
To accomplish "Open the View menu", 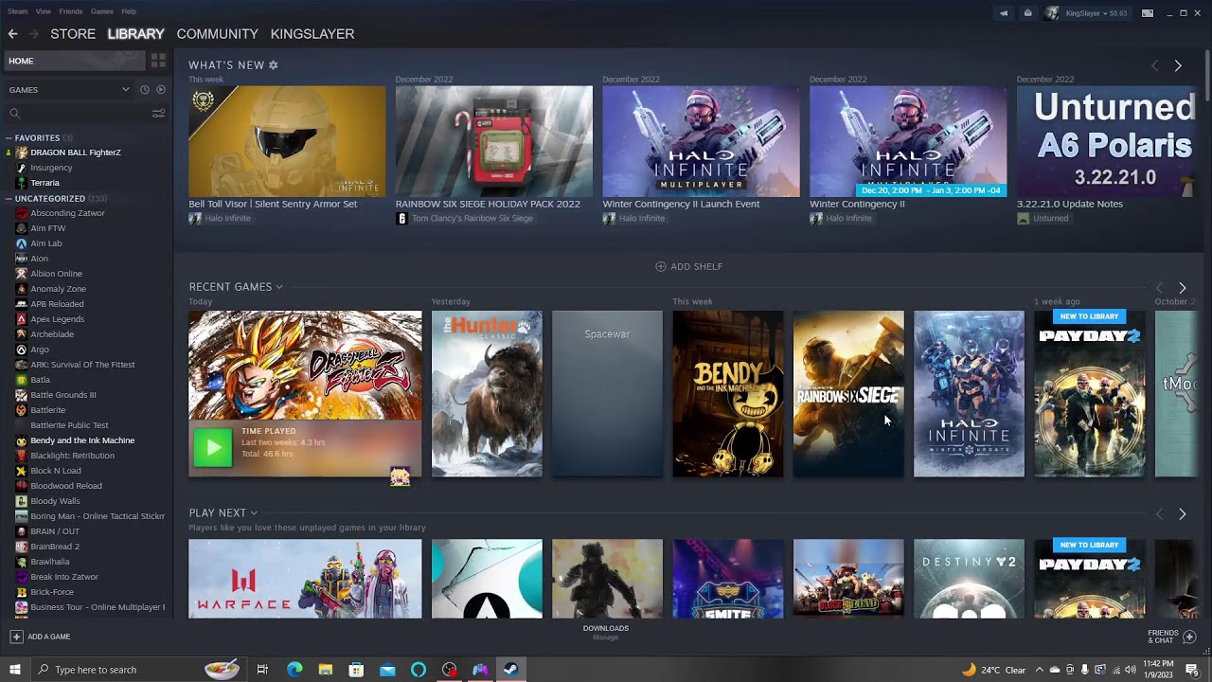I will click(44, 11).
